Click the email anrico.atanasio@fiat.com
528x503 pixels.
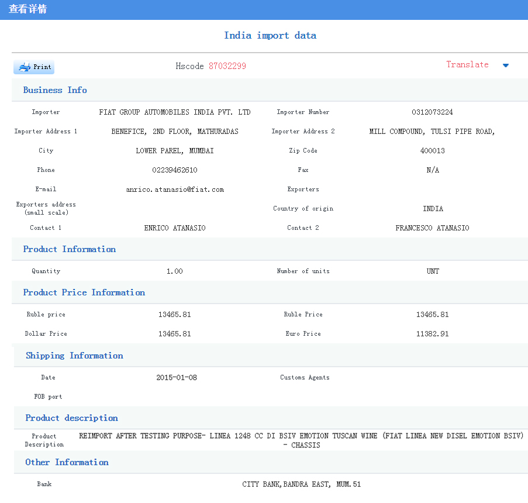(x=175, y=190)
